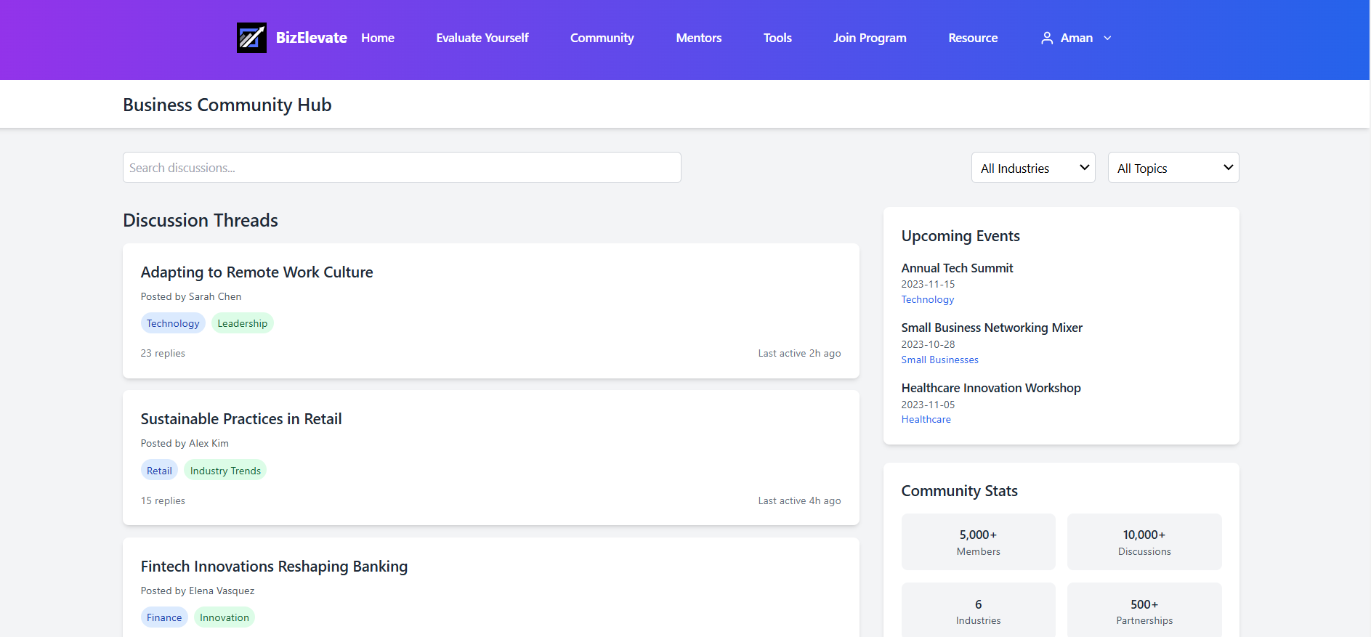
Task: Click Join Program in the navbar
Action: click(870, 38)
